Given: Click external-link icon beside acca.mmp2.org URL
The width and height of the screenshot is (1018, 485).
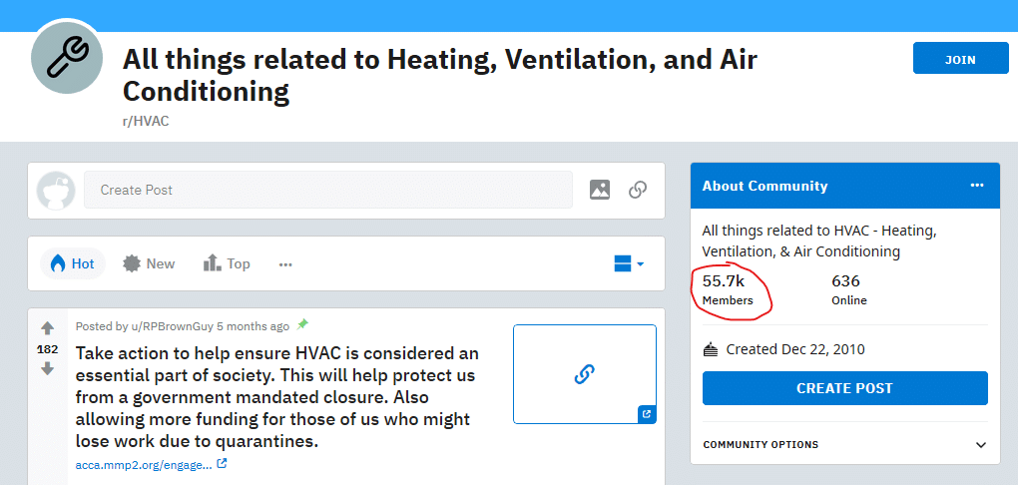Looking at the screenshot, I should pos(222,464).
